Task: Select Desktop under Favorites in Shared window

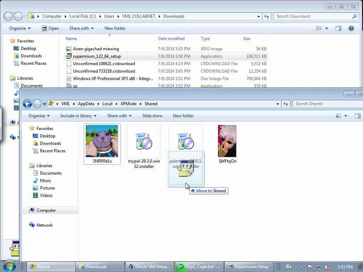Action: (x=44, y=136)
